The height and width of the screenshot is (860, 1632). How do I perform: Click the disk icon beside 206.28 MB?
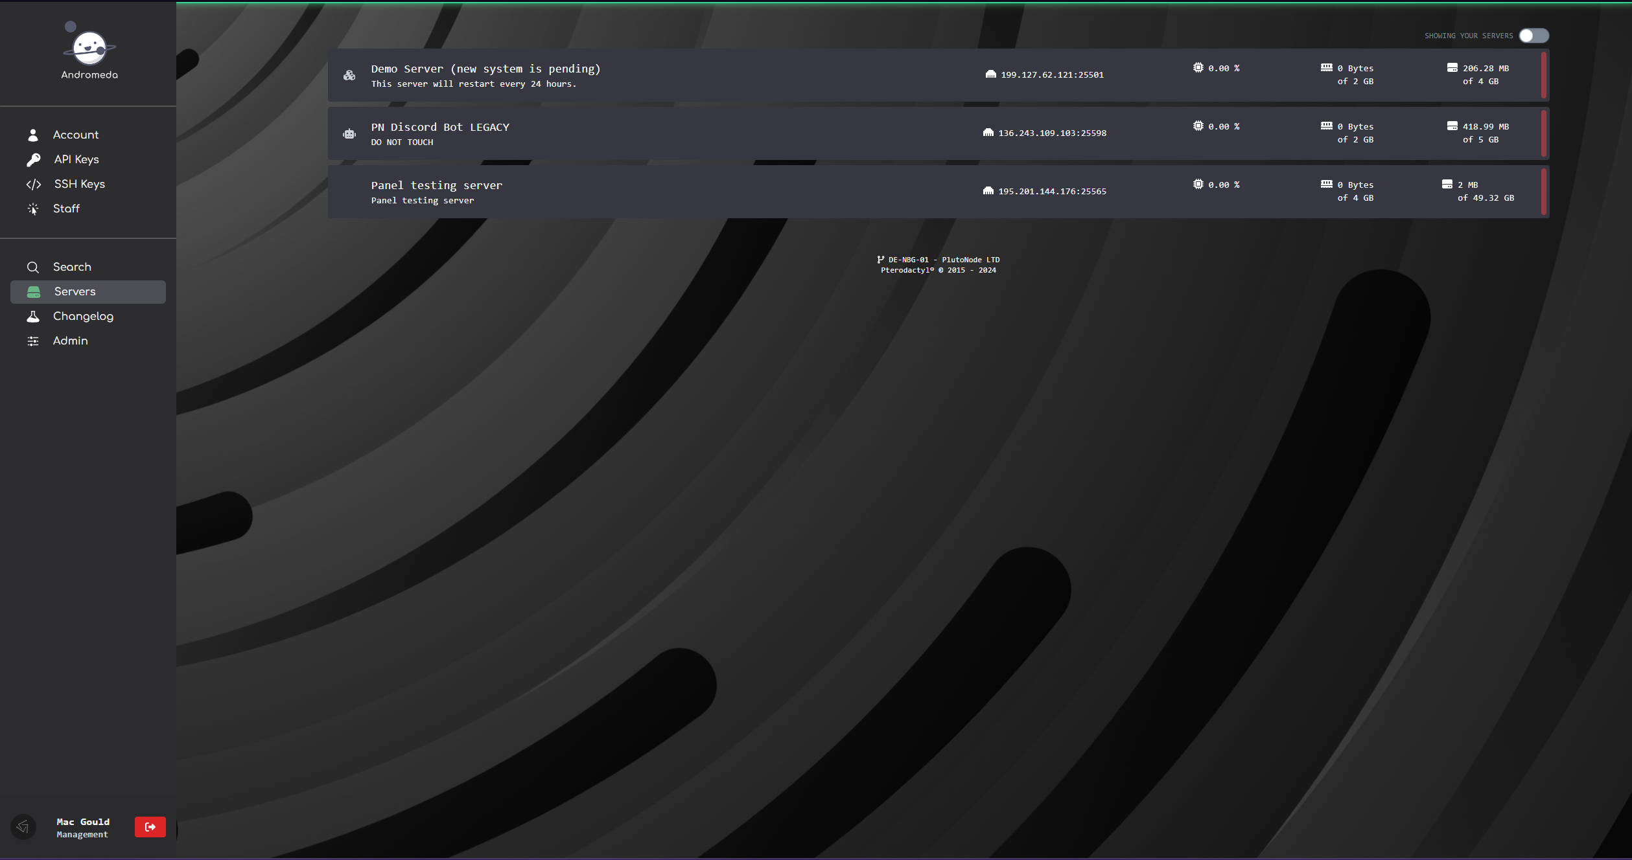point(1452,67)
